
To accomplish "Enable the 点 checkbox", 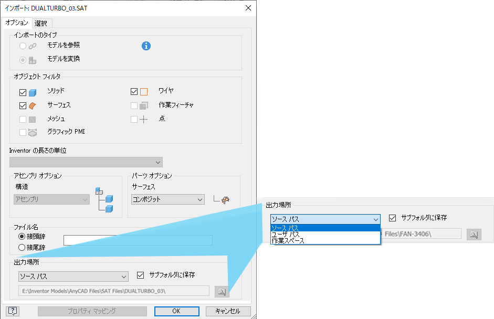I will [x=134, y=119].
